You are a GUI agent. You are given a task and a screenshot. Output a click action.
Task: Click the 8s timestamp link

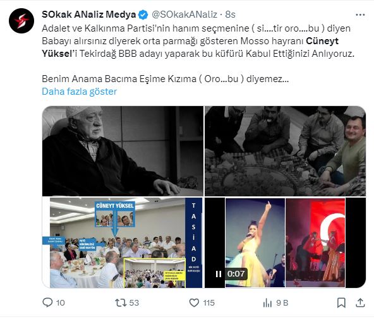pyautogui.click(x=230, y=15)
